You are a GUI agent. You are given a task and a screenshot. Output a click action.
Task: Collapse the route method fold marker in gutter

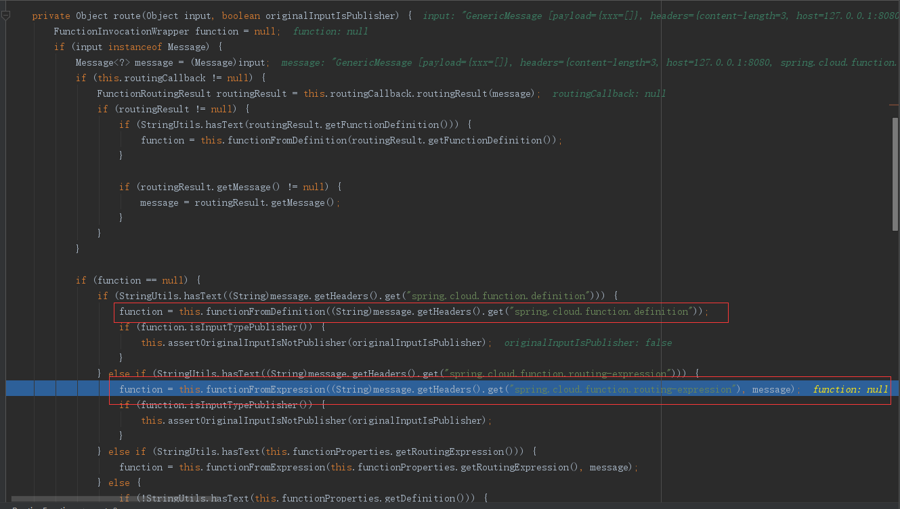[5, 16]
